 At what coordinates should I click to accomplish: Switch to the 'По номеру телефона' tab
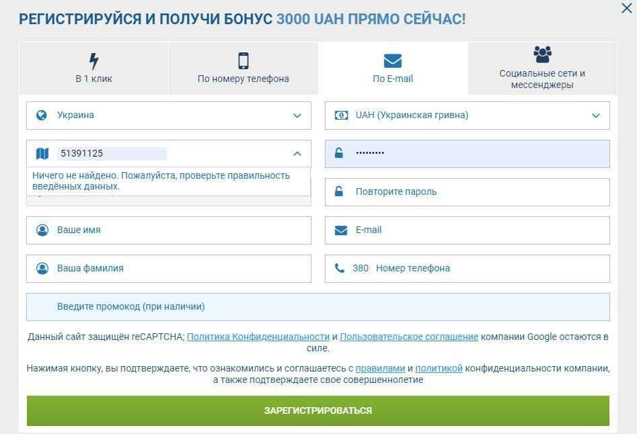[243, 68]
